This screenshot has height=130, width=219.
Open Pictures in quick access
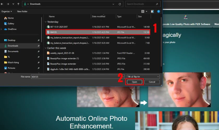(10, 68)
